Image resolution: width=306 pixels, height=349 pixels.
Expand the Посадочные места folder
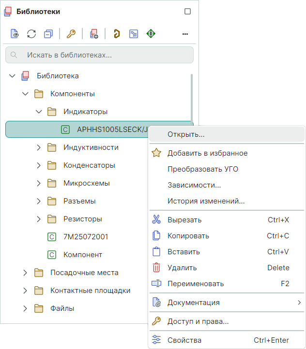coord(26,273)
